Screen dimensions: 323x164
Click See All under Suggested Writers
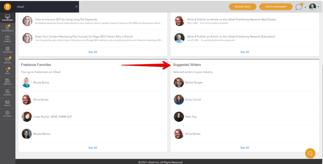tap(245, 148)
